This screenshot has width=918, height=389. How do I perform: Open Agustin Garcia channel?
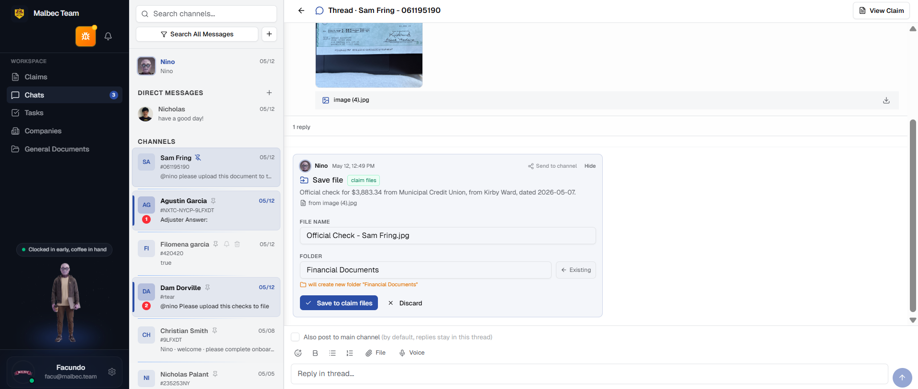[x=206, y=211]
